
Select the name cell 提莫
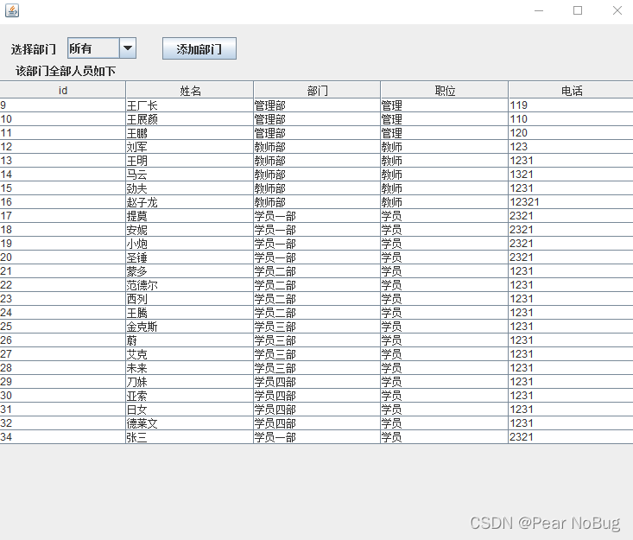(190, 216)
